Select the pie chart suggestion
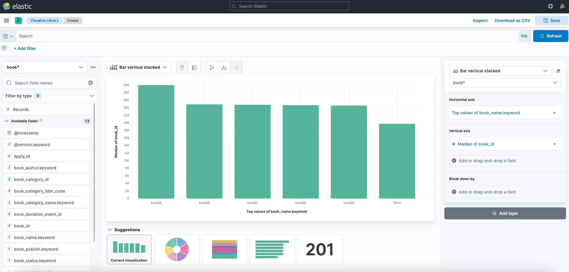 [177, 249]
